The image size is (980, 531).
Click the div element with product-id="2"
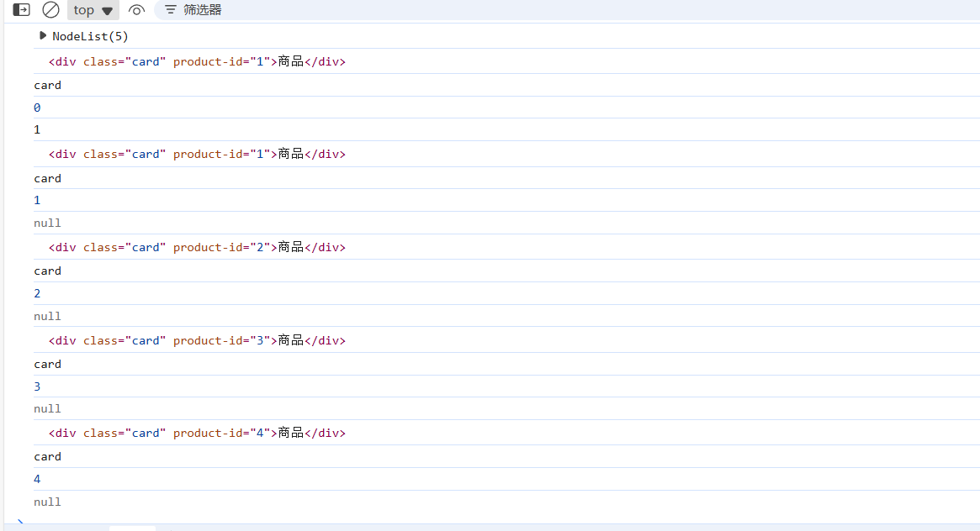point(197,247)
